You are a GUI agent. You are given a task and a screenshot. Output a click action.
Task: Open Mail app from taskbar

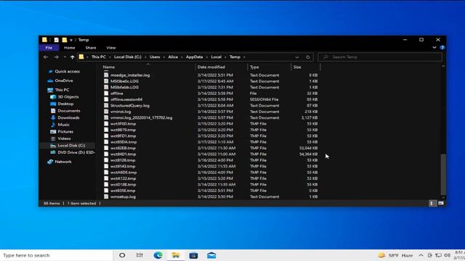211,255
